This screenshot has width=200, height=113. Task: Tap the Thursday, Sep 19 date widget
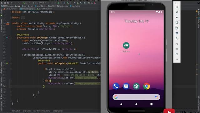[x=136, y=21]
